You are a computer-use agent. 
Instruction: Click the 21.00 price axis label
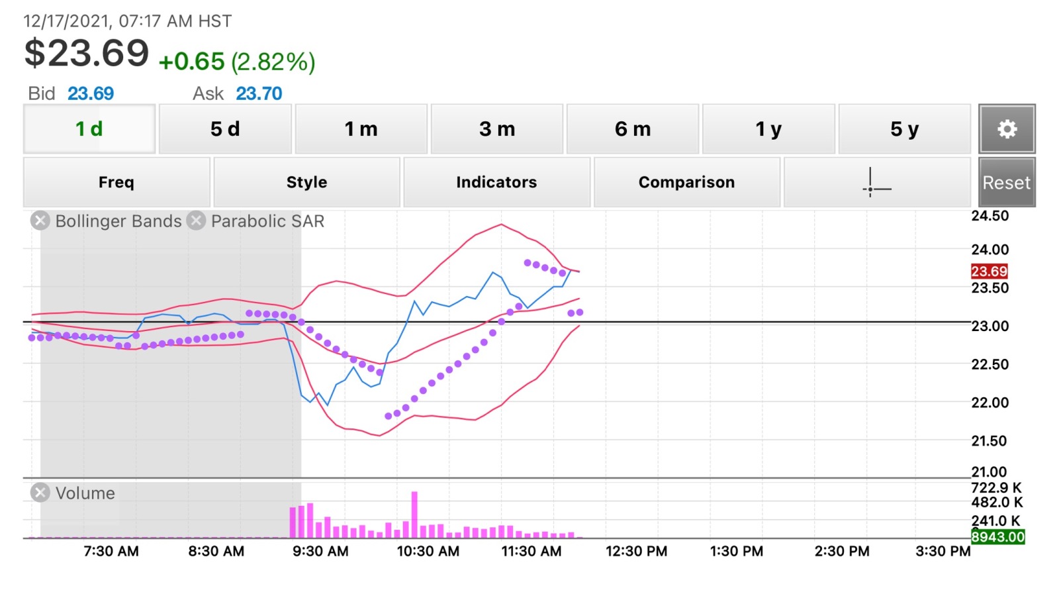point(989,472)
